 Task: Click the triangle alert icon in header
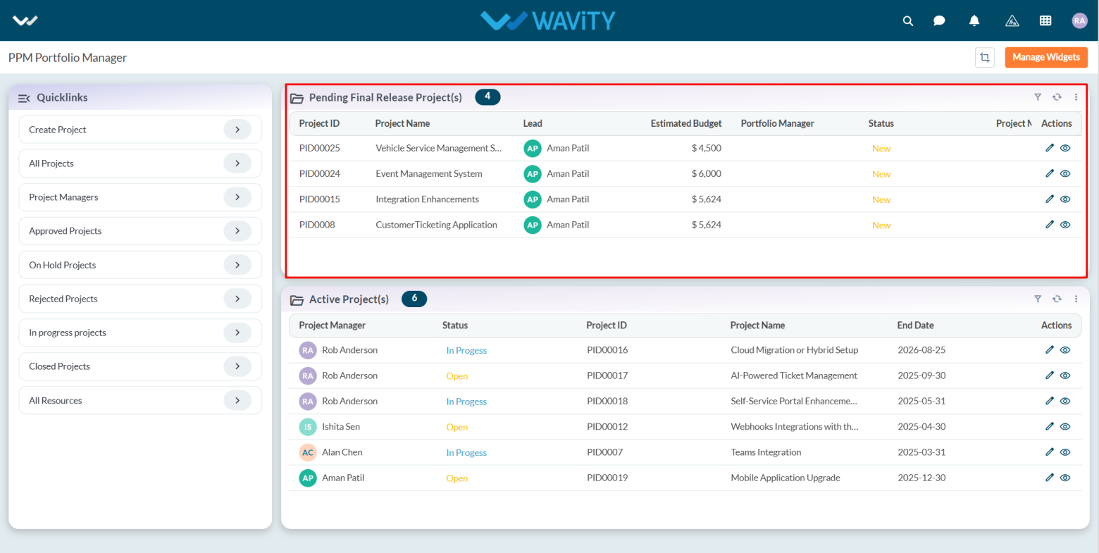pos(1012,20)
